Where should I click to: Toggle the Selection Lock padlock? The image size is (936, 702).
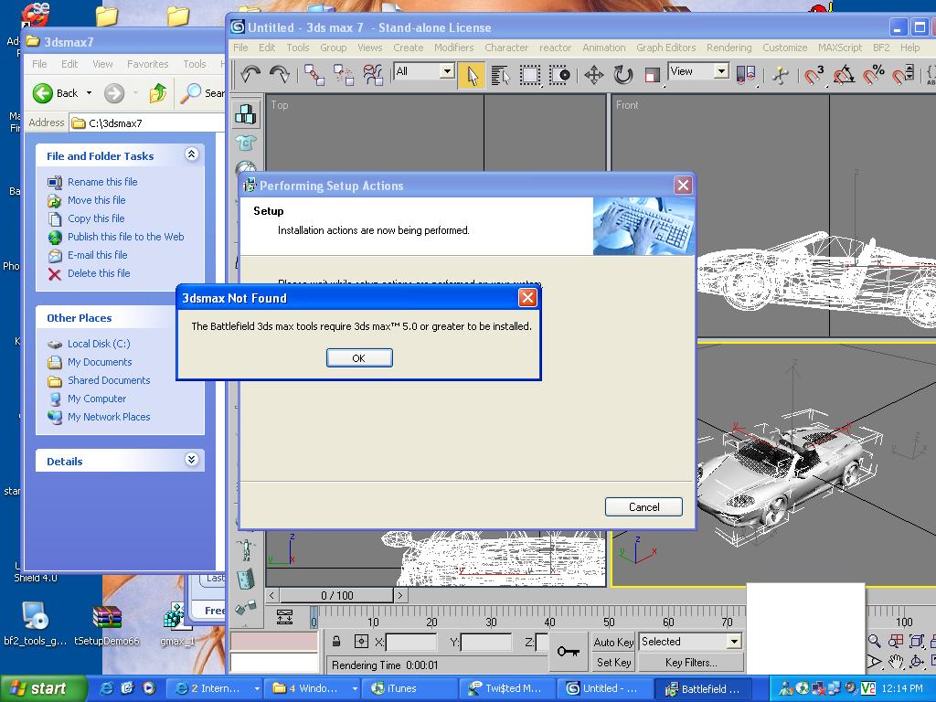coord(336,641)
